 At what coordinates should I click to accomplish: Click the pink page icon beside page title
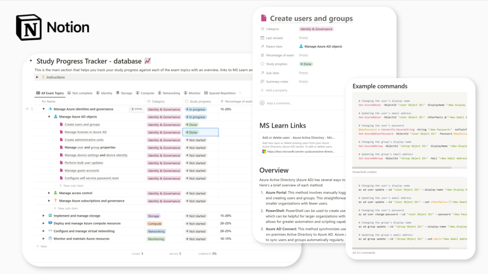pyautogui.click(x=264, y=18)
